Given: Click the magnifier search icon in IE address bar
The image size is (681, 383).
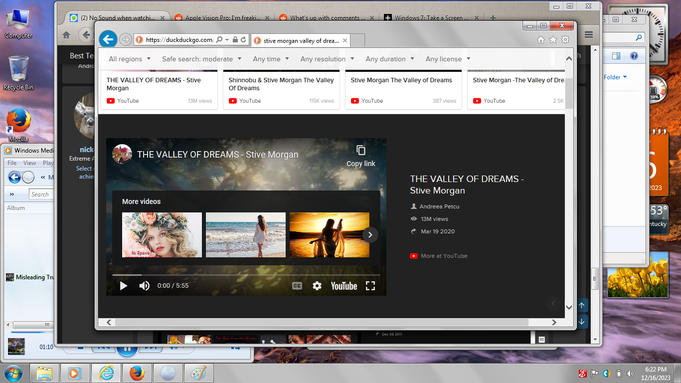Looking at the screenshot, I should (x=219, y=40).
